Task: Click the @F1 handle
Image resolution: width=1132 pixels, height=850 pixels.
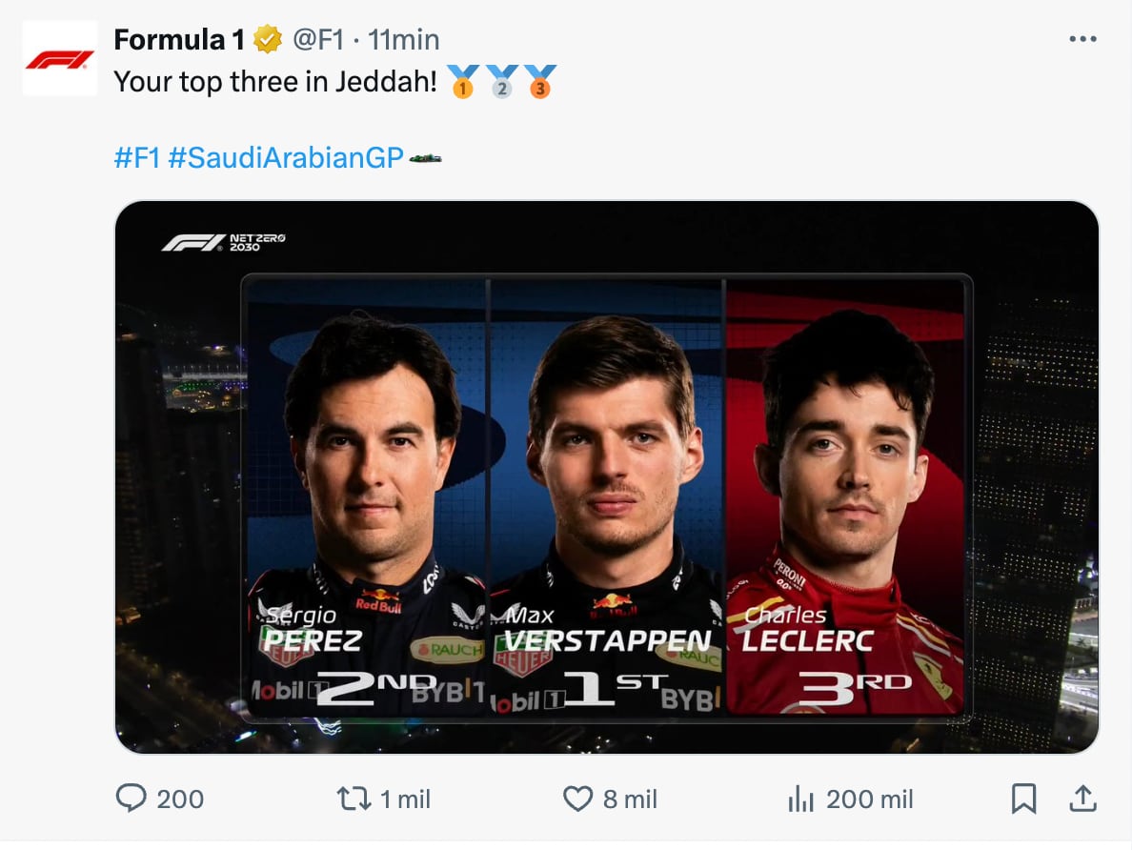Action: (x=319, y=39)
